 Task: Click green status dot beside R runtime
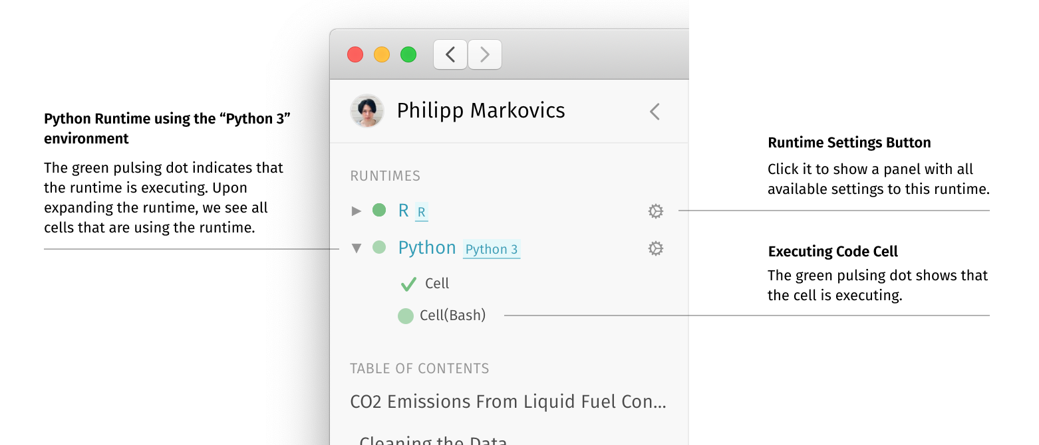pos(379,211)
